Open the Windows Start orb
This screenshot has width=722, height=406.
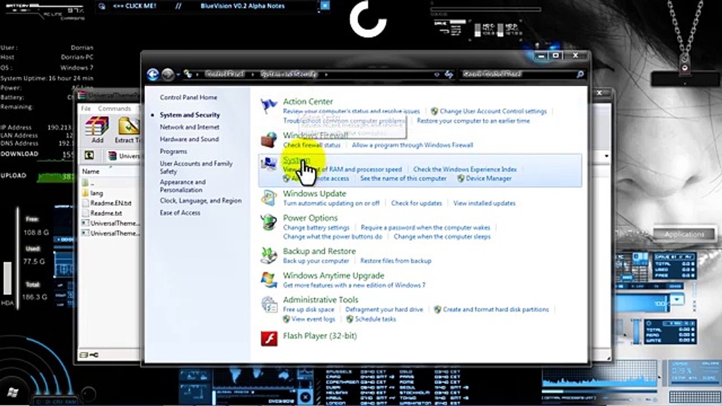click(14, 393)
